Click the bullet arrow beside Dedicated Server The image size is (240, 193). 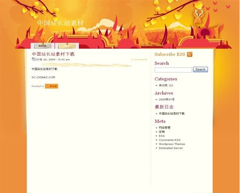(156, 148)
